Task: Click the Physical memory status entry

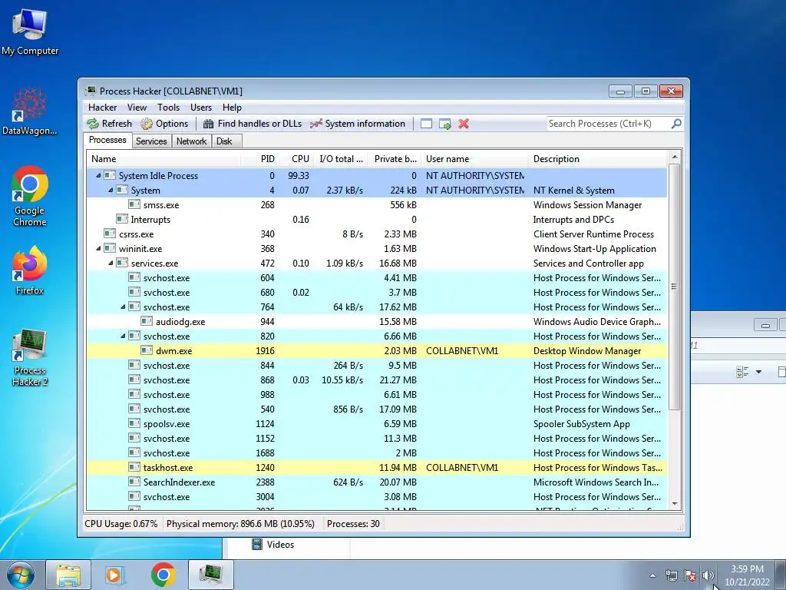Action: 240,524
